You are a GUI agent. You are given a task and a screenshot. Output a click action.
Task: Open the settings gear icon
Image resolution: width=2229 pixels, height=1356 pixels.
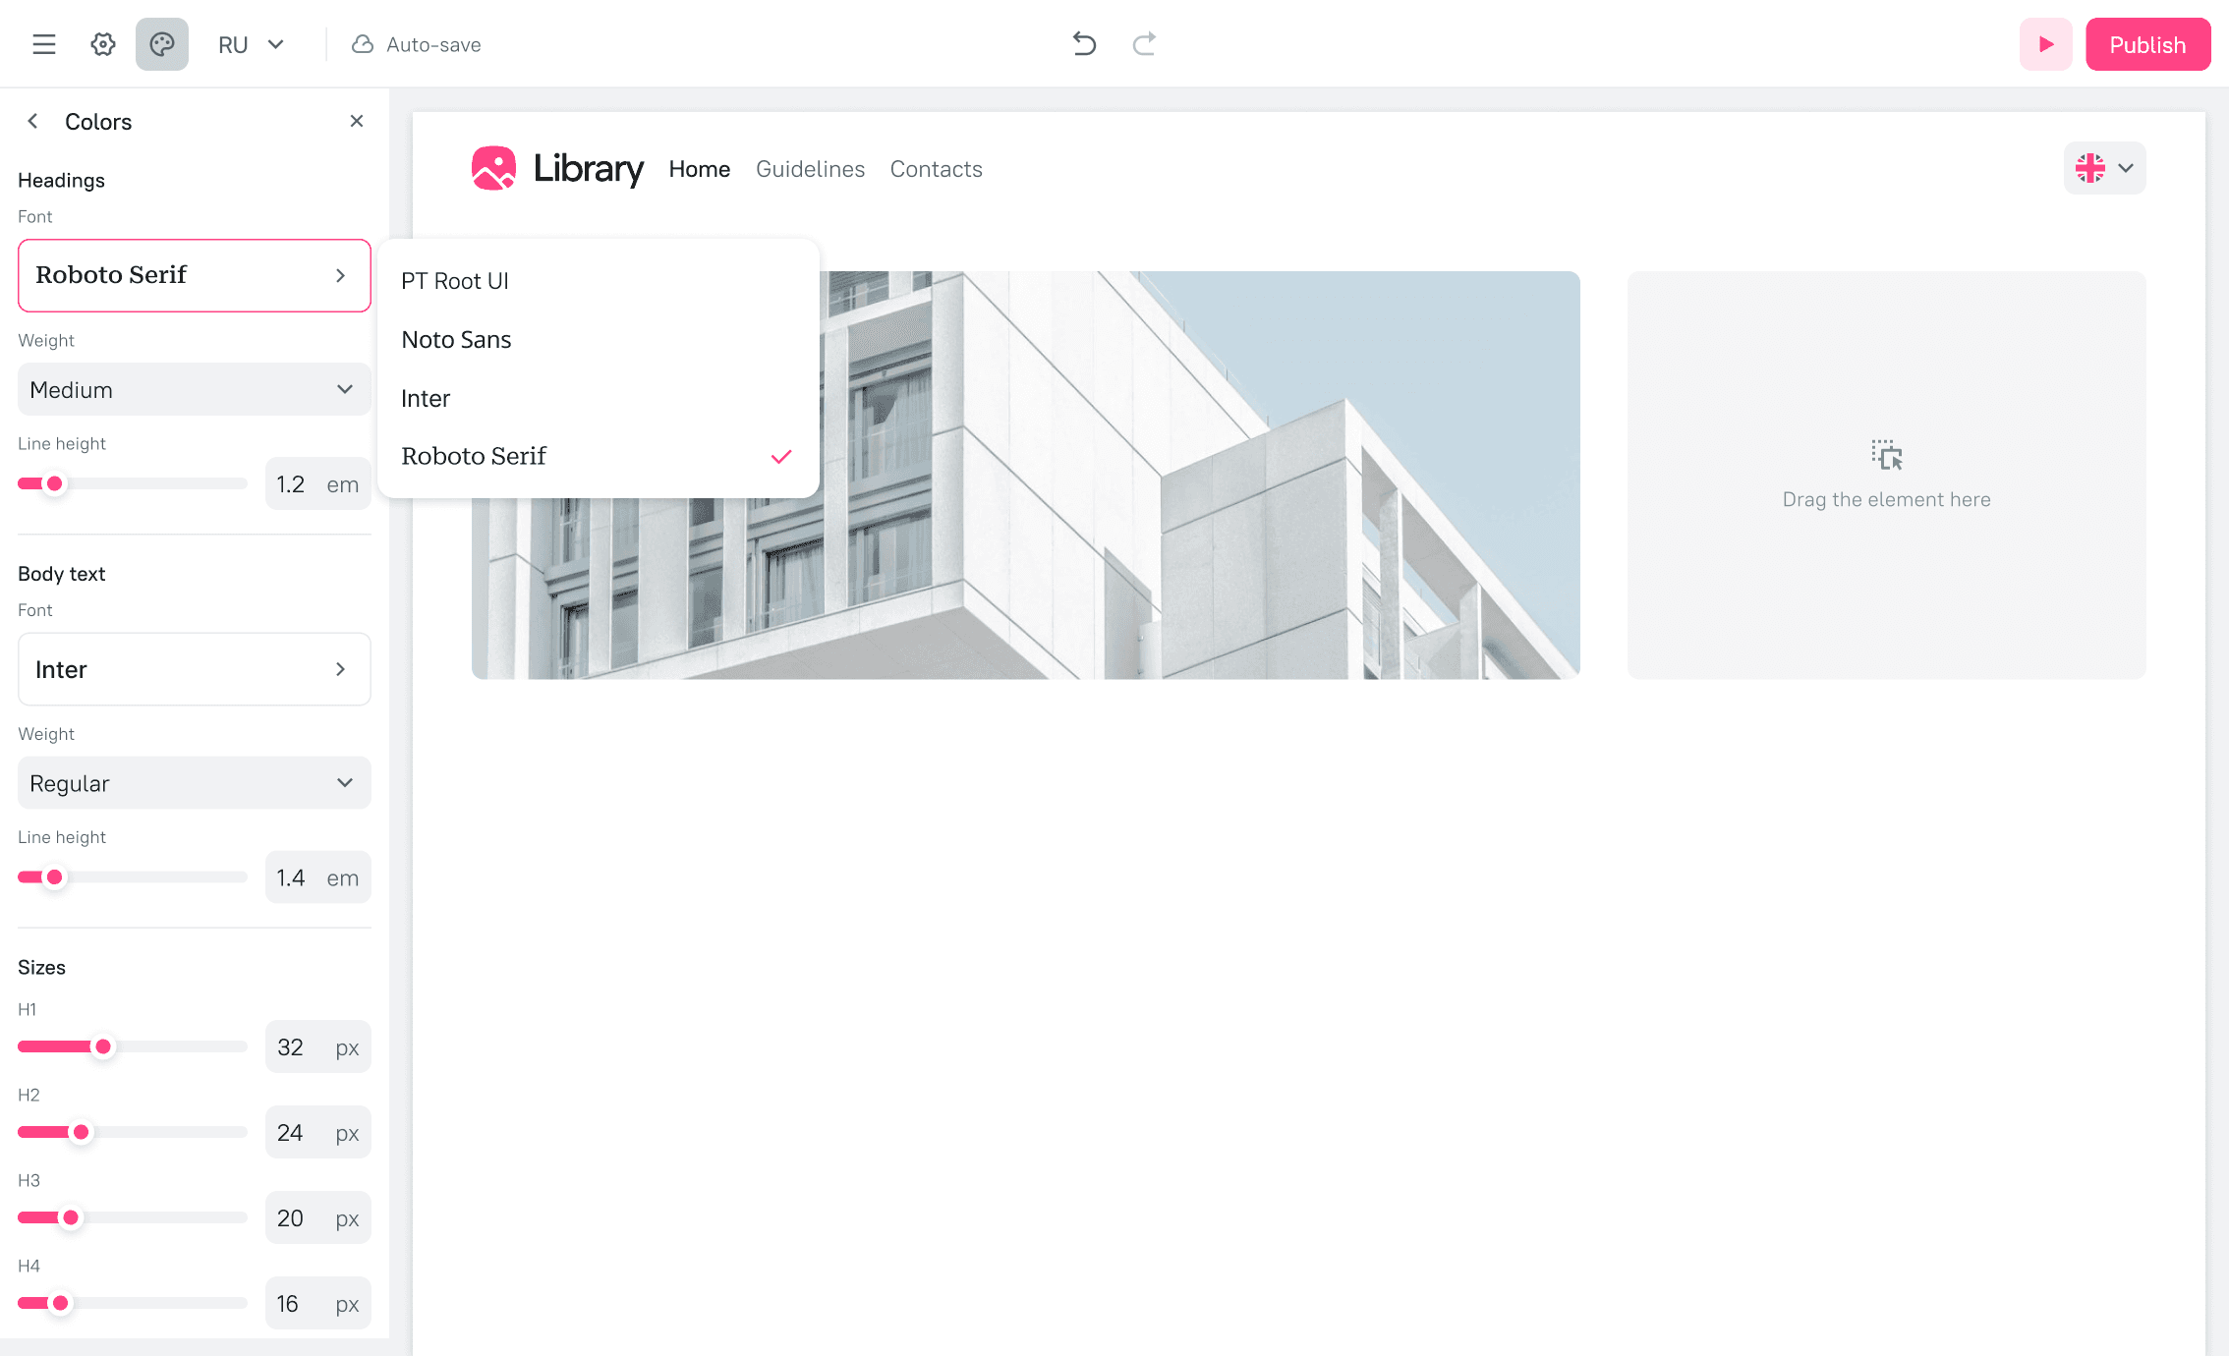pyautogui.click(x=103, y=44)
